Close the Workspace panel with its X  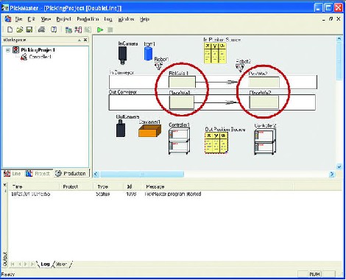(85, 40)
